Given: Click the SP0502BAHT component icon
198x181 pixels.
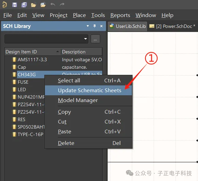Looking at the screenshot, I should point(14,127).
